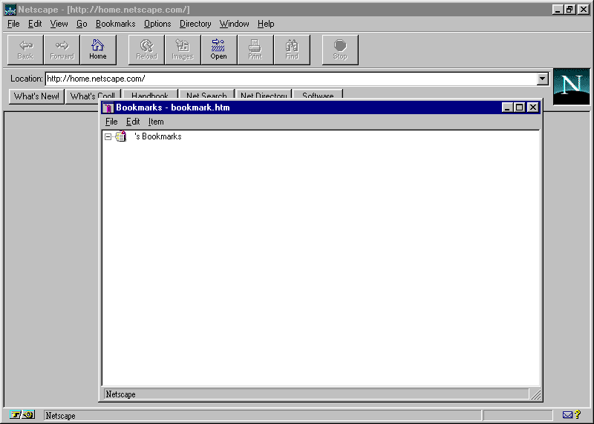Click Netscape text in Bookmarks status bar
Image resolution: width=594 pixels, height=424 pixels.
click(120, 394)
